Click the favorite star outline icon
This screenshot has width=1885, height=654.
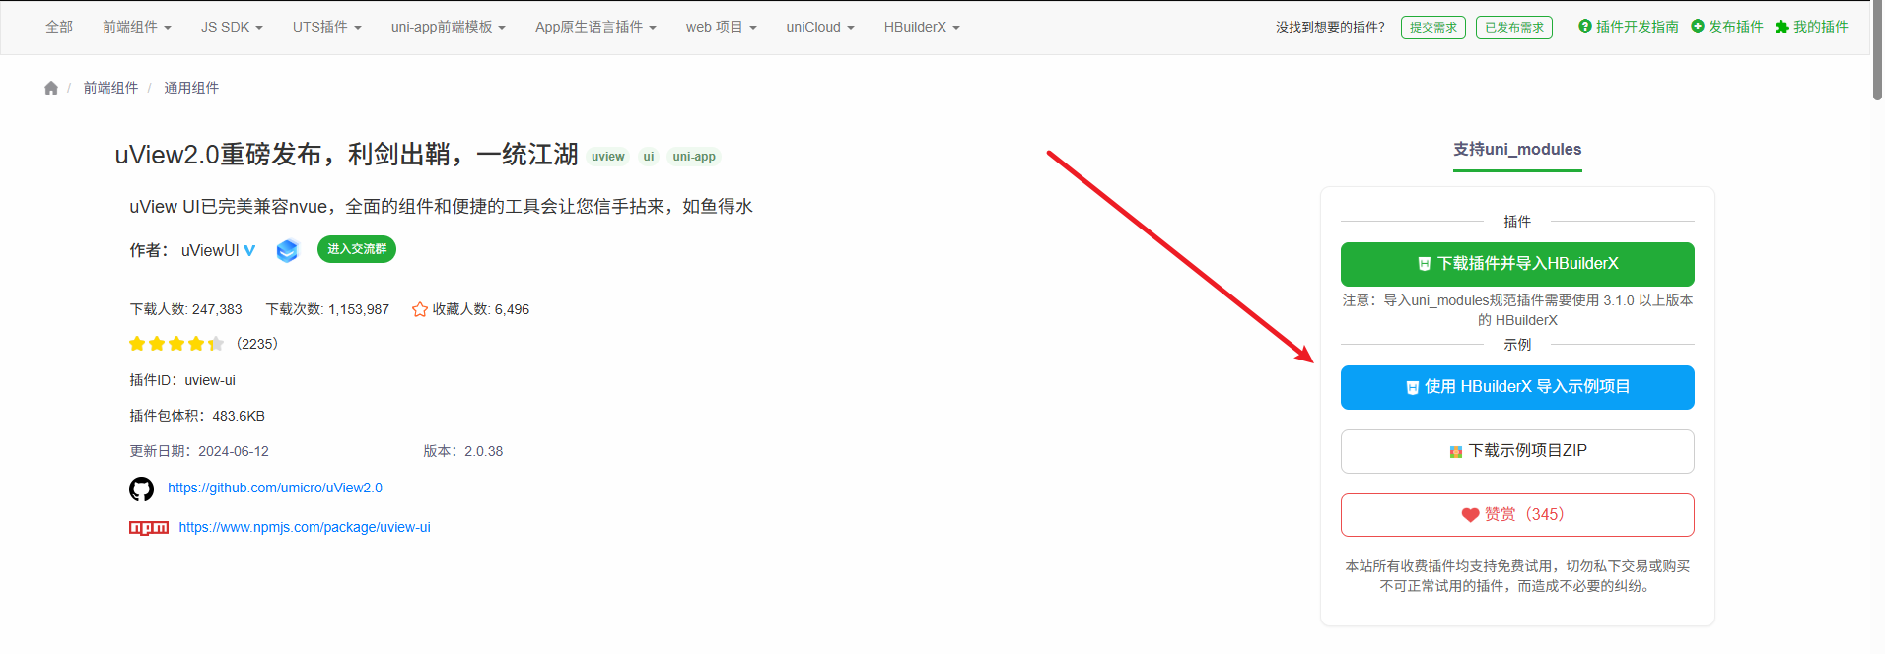pyautogui.click(x=420, y=309)
